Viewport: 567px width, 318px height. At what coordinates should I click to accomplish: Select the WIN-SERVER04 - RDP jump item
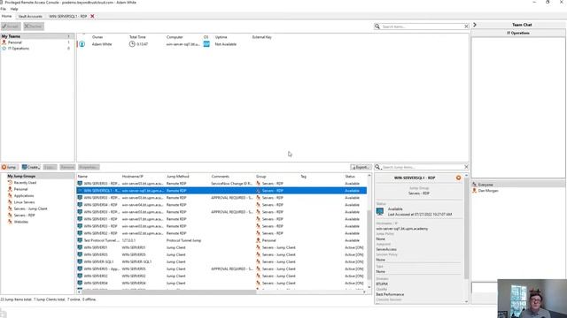tap(221, 205)
